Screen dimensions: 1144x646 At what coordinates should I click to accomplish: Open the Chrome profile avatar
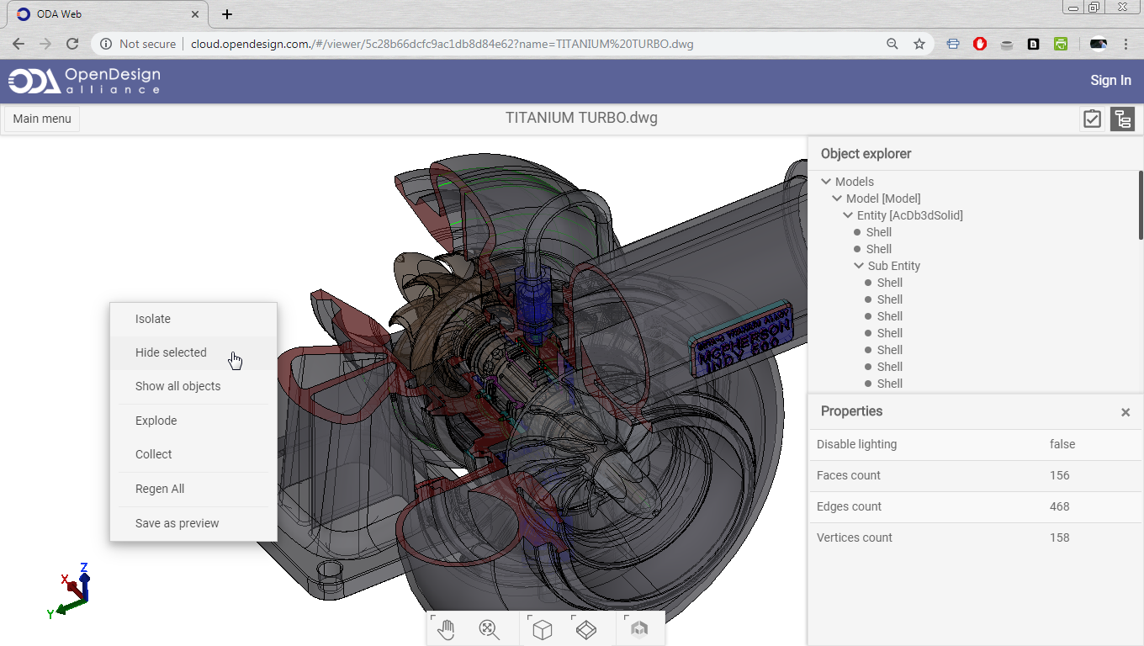coord(1099,44)
